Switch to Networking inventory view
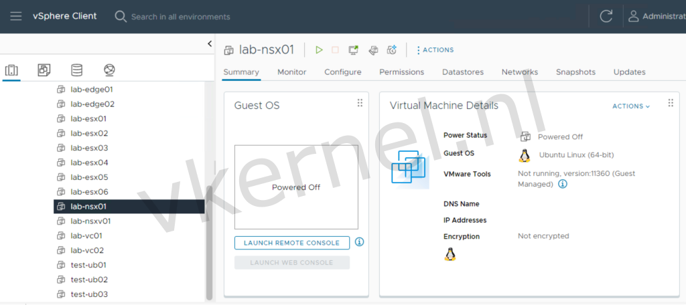 point(109,70)
